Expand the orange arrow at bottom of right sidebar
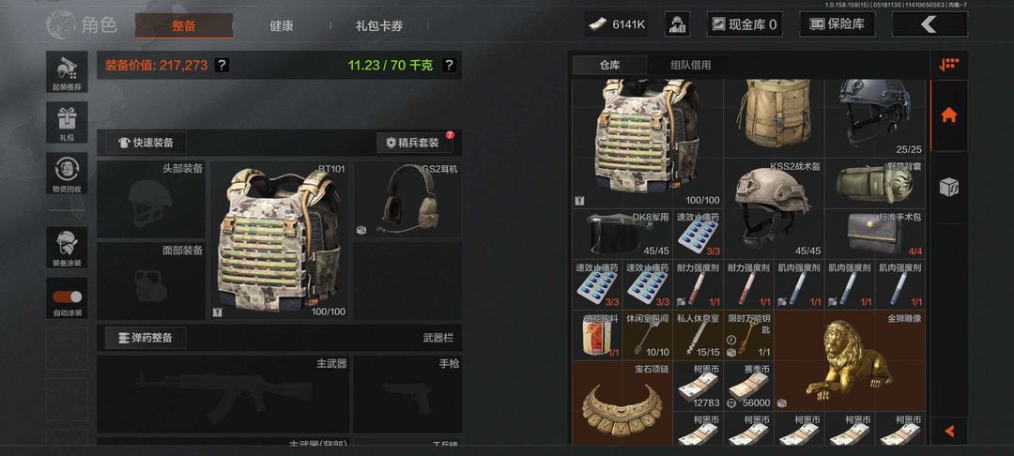The image size is (1014, 456). [948, 430]
